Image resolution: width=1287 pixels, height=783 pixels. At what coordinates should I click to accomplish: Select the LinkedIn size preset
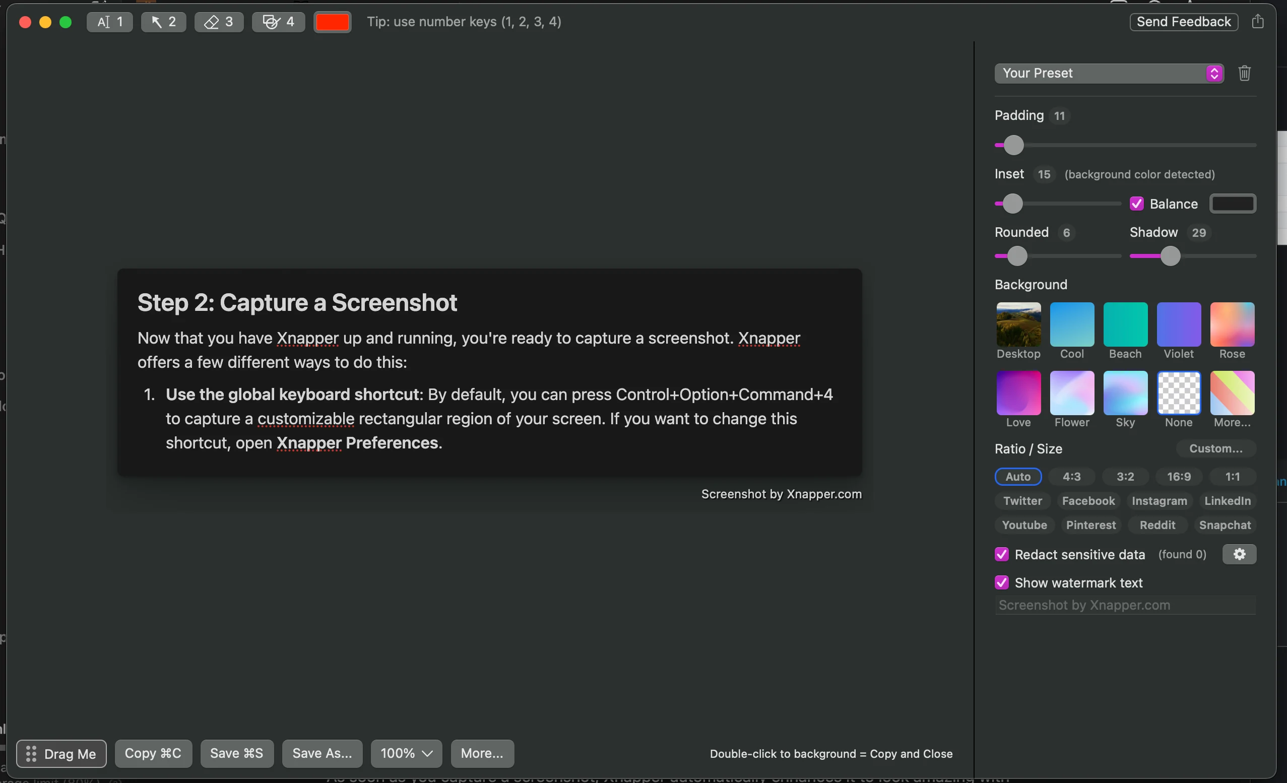tap(1228, 501)
